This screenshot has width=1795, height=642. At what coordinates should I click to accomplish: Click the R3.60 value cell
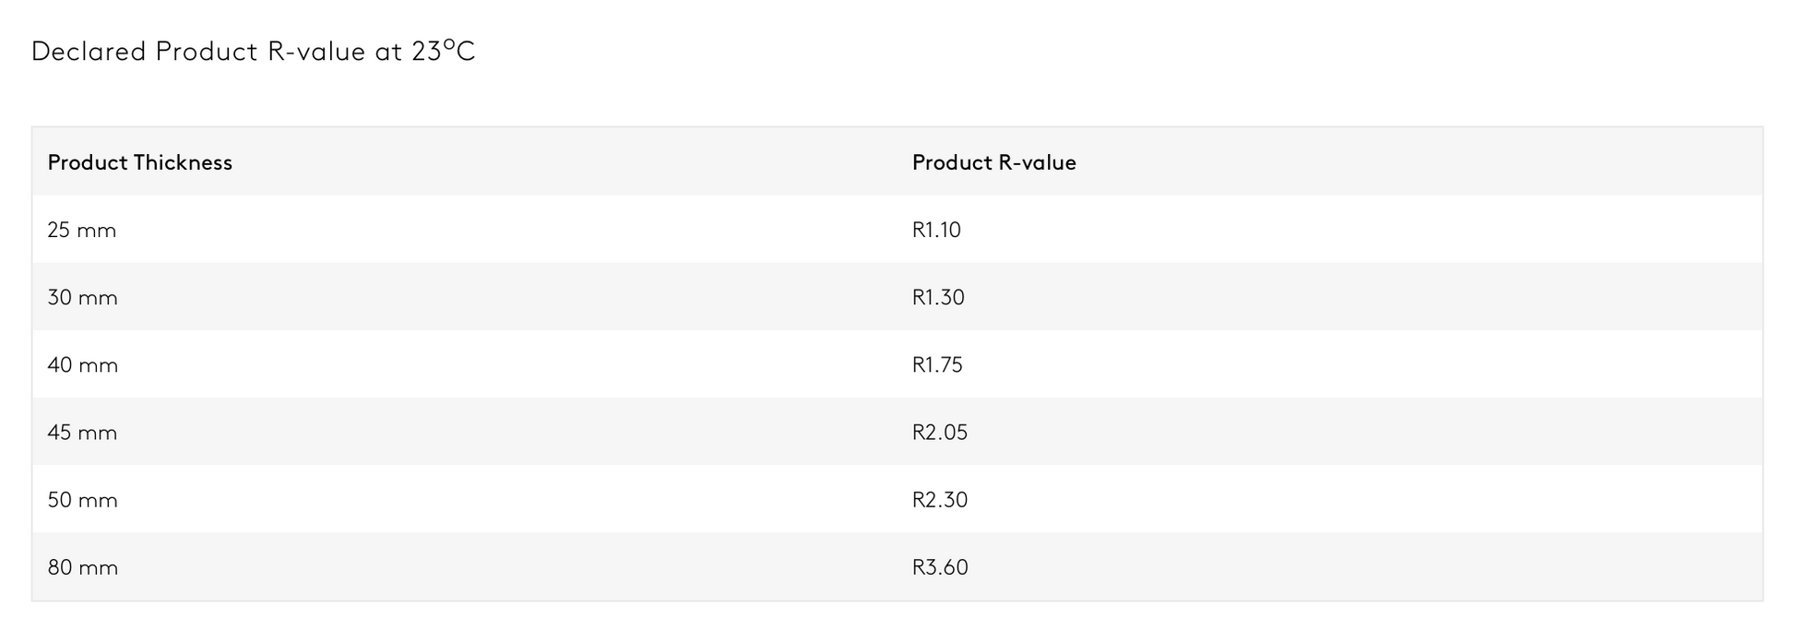point(940,567)
